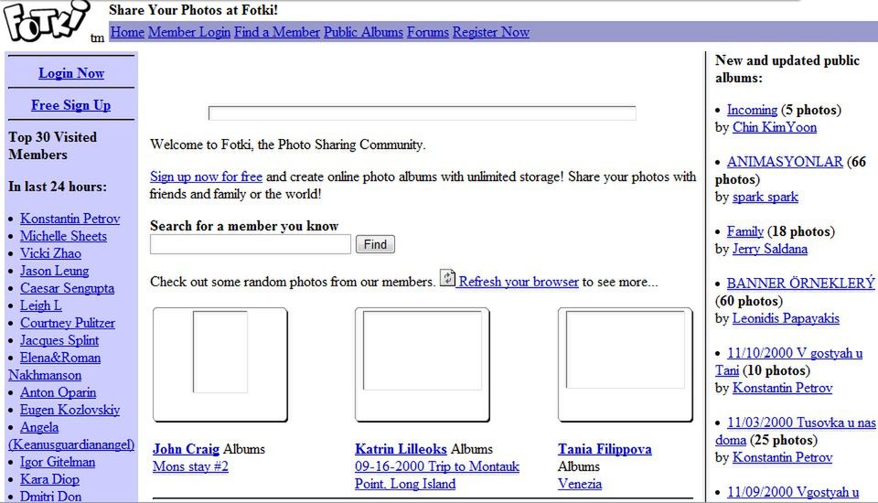878x503 pixels.
Task: Open Anton Oparin member page
Action: 58,392
